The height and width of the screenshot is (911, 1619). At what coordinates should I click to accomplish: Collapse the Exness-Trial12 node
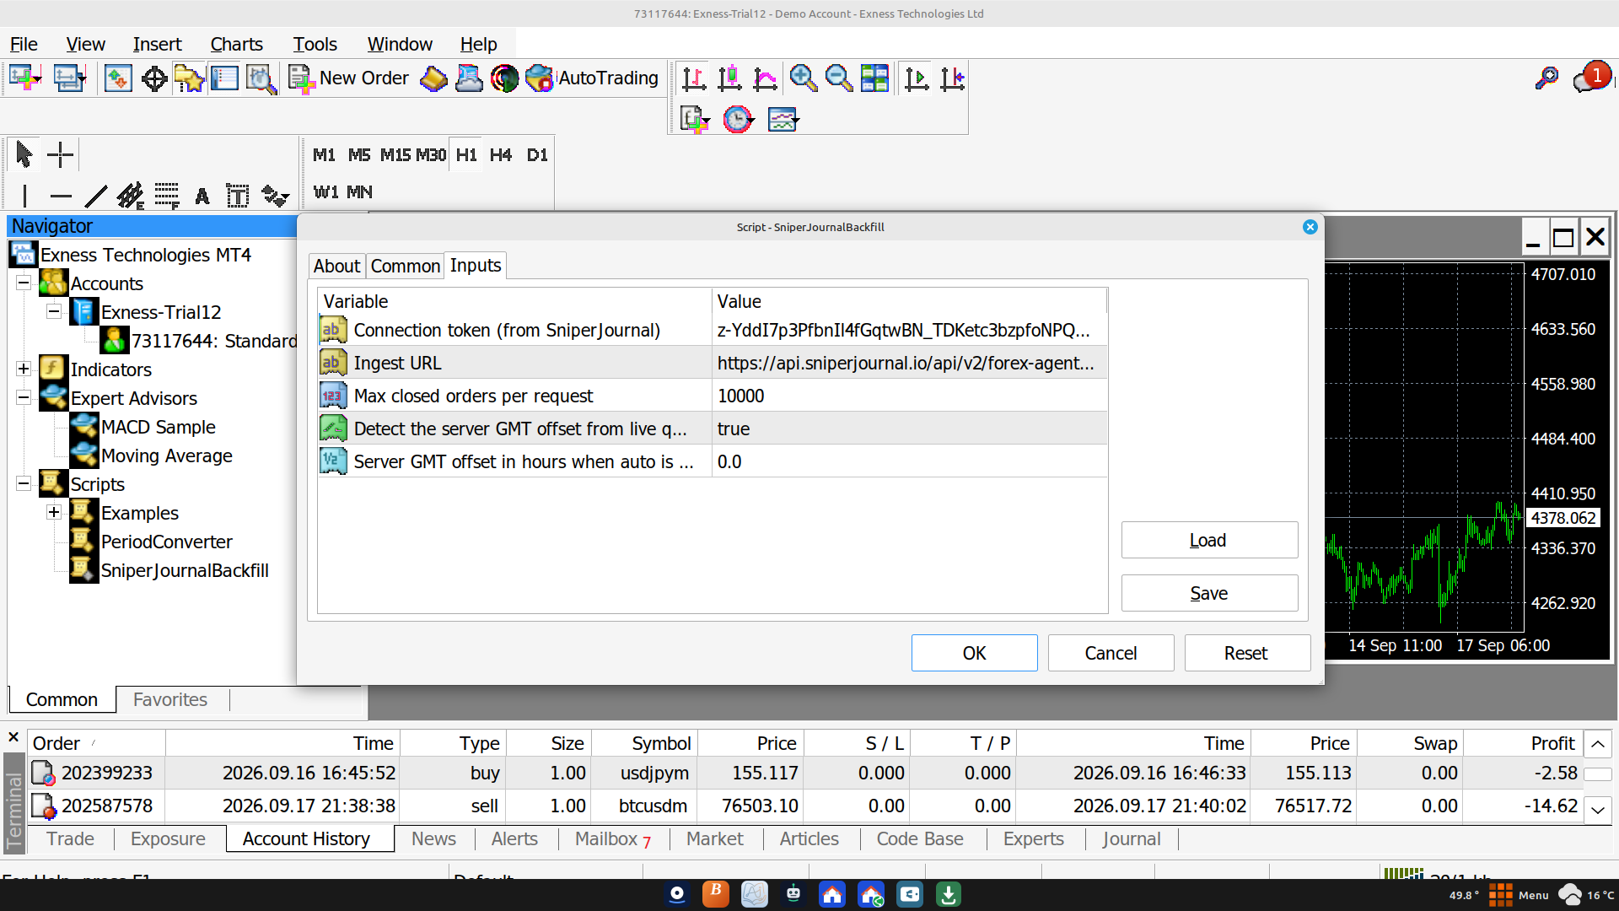pos(54,311)
